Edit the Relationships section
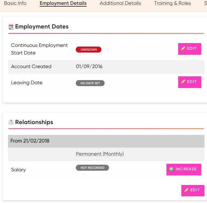207x203 pixels. point(193,190)
